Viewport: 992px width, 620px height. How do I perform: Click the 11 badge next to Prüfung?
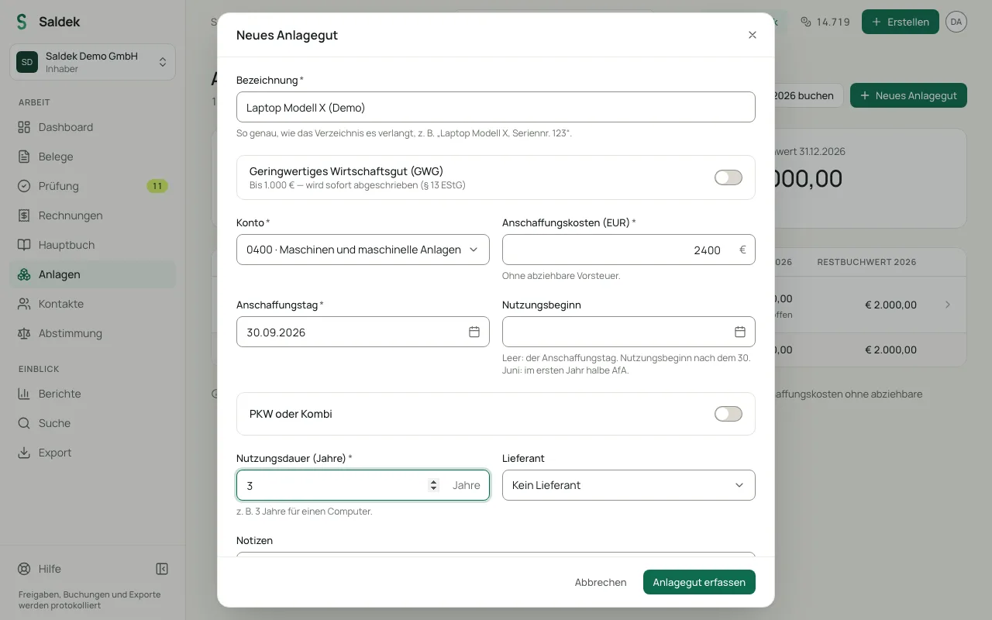tap(157, 186)
